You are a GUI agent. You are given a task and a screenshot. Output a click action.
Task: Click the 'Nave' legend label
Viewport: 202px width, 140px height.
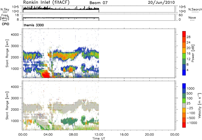(x=192, y=18)
